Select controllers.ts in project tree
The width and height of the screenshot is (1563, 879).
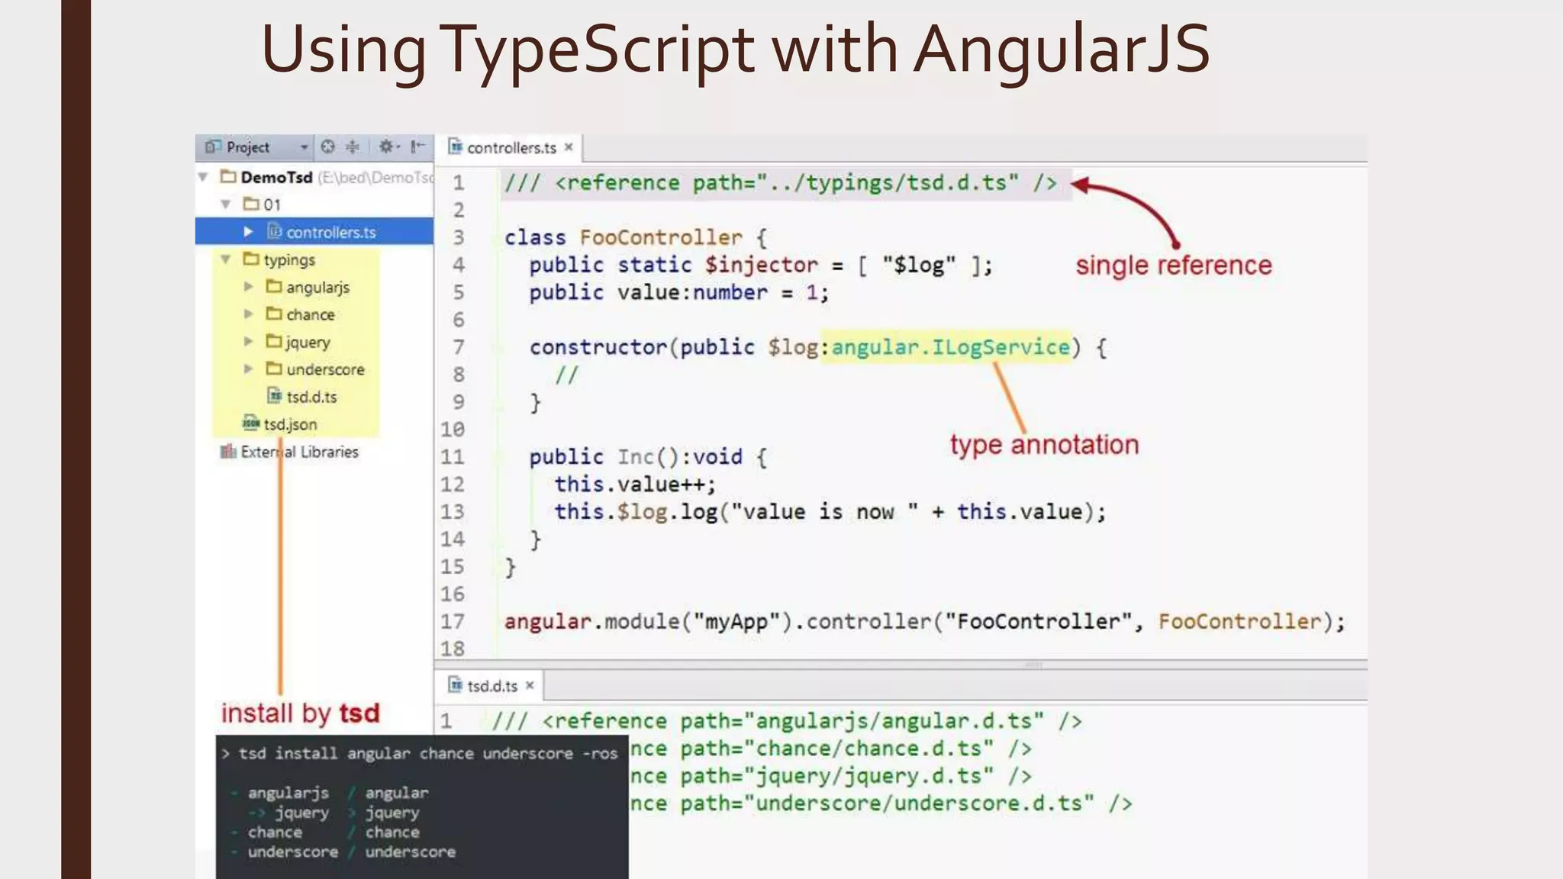point(330,232)
